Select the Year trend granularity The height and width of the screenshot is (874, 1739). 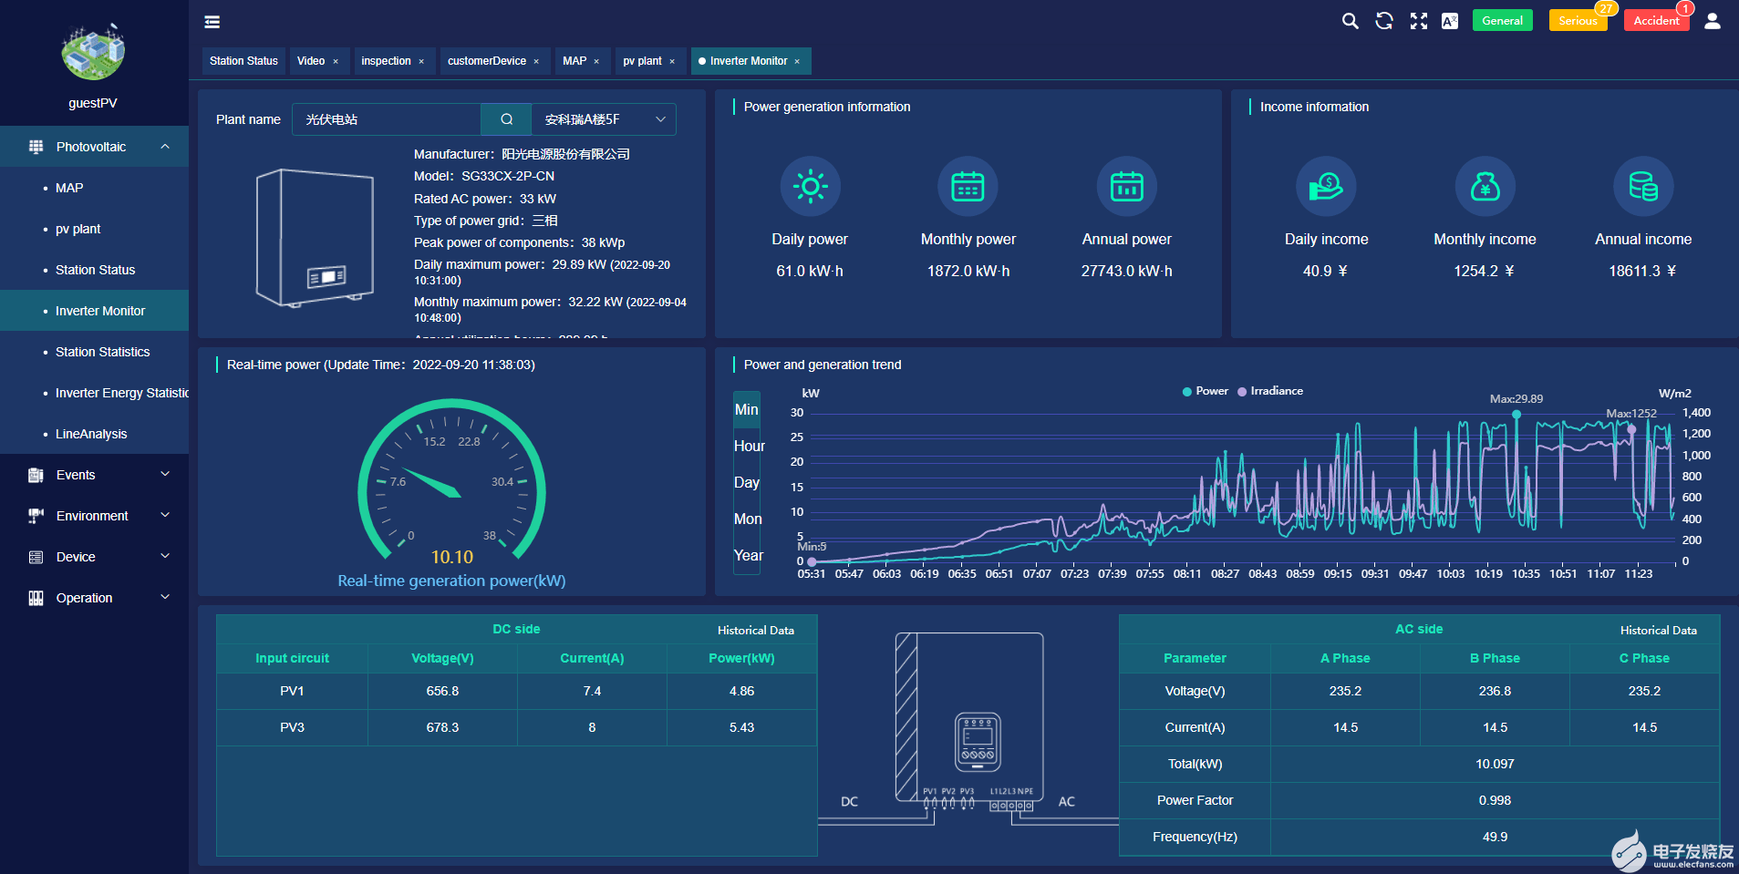click(749, 555)
